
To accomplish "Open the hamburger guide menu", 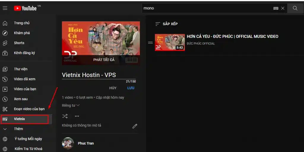I will (x=5, y=8).
